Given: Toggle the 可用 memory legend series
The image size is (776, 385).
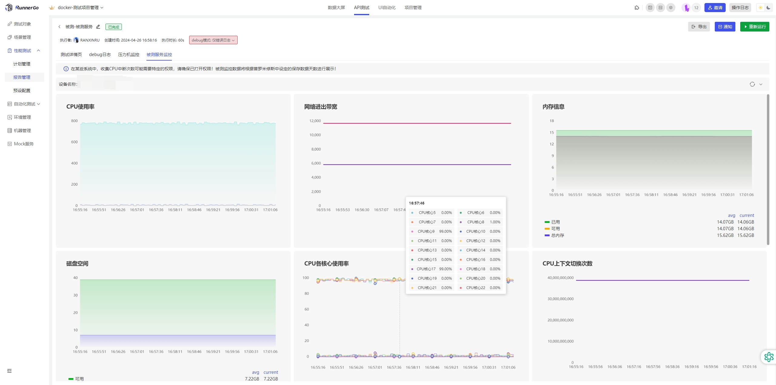Looking at the screenshot, I should tap(552, 229).
